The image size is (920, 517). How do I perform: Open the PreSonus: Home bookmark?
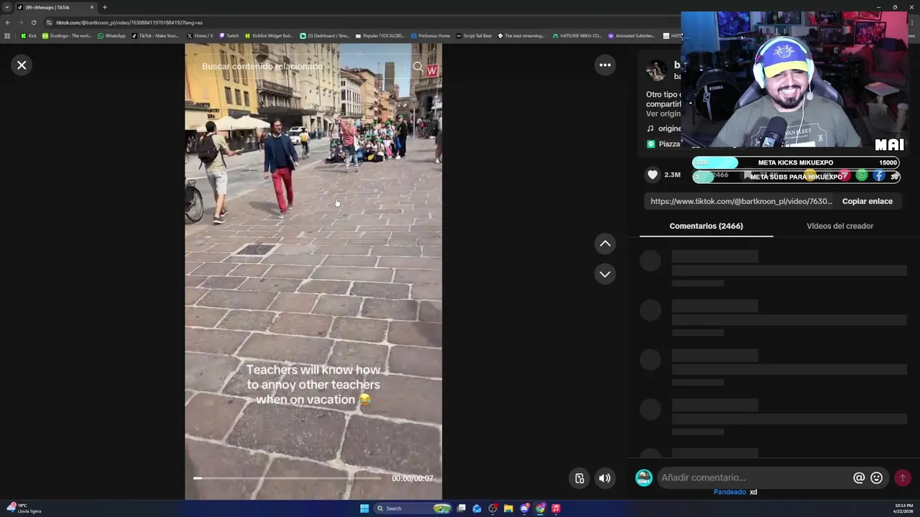[430, 35]
